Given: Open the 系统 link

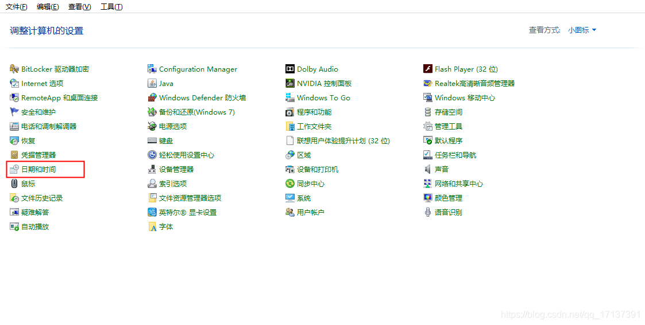Looking at the screenshot, I should click(x=304, y=198).
